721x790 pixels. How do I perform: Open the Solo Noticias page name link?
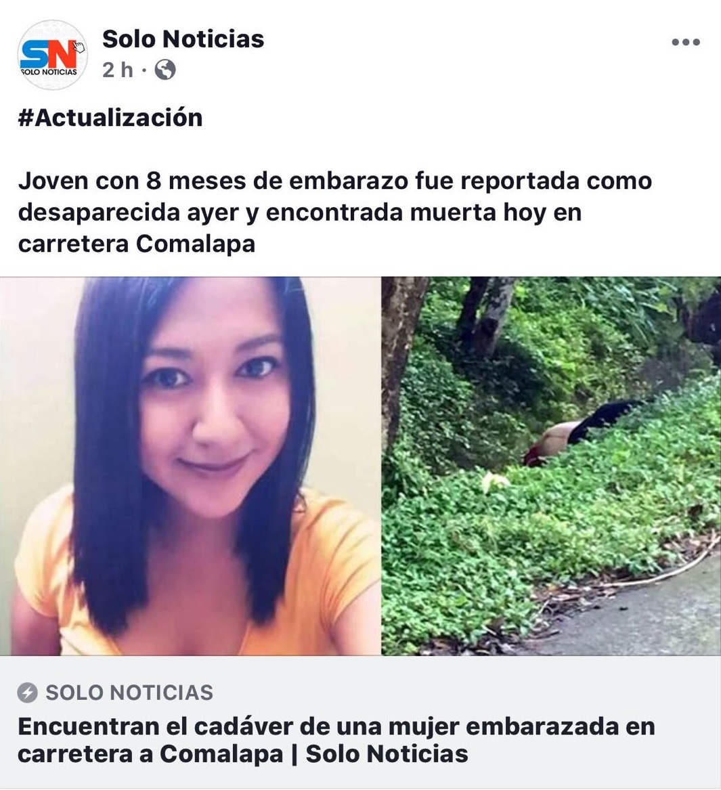pyautogui.click(x=183, y=39)
